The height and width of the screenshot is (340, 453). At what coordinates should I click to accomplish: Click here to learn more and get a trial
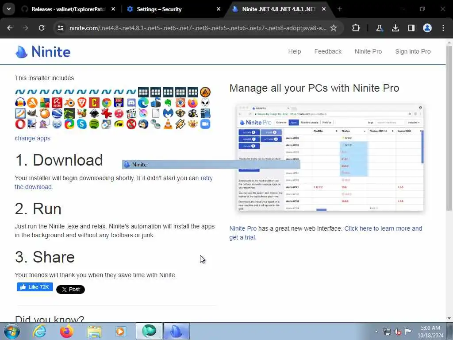pos(326,233)
